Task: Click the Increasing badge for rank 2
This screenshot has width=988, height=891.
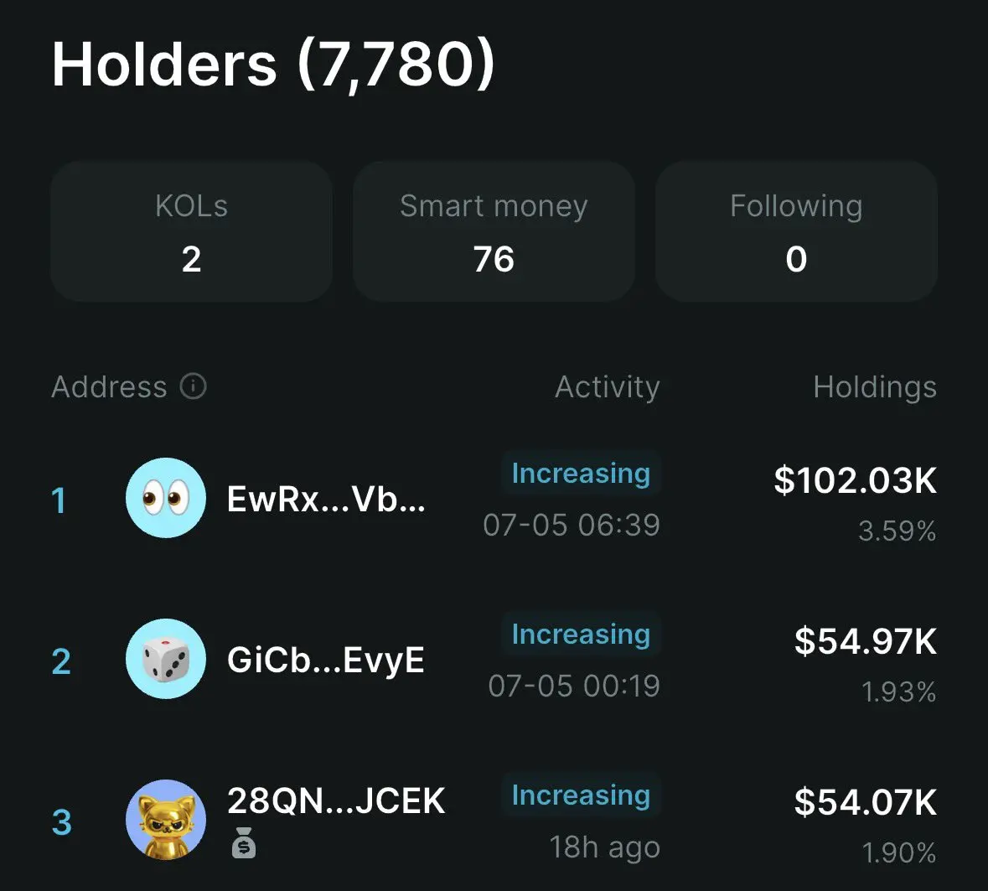Action: [x=581, y=635]
